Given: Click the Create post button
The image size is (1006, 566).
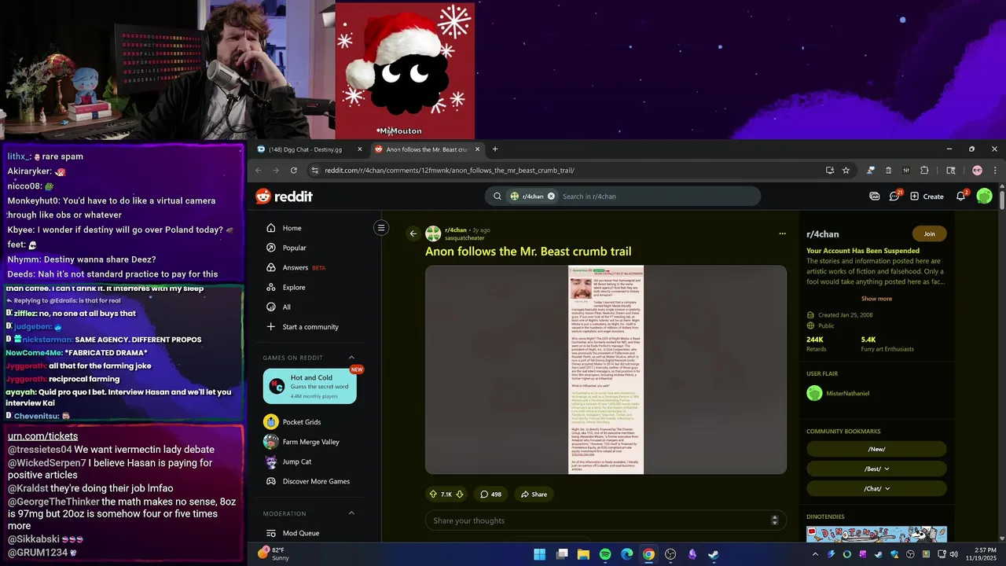Looking at the screenshot, I should (x=927, y=197).
